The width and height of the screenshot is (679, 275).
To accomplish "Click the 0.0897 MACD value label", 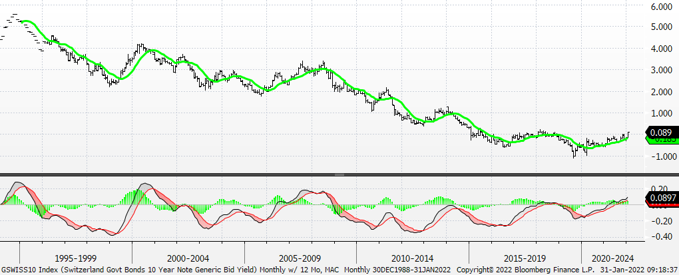I will (662, 198).
